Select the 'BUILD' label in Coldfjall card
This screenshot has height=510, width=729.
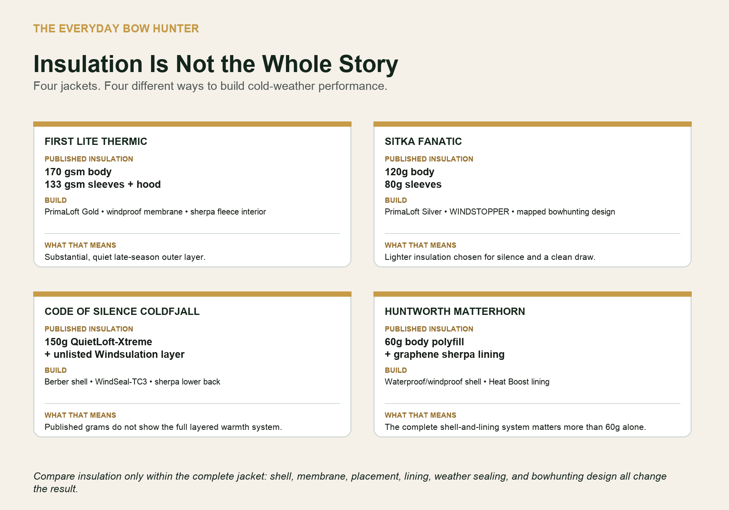pyautogui.click(x=55, y=370)
